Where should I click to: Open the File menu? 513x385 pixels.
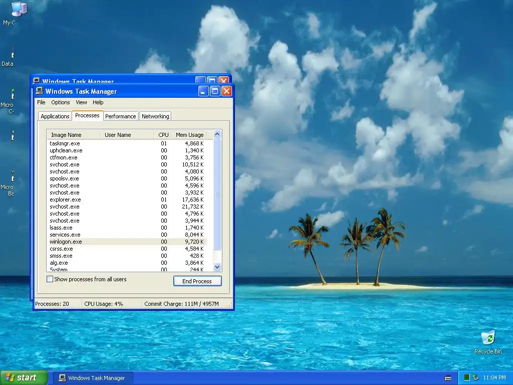coord(41,102)
